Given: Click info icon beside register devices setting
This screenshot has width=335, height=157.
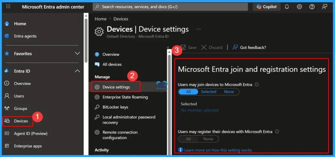Looking at the screenshot, I should 277,132.
